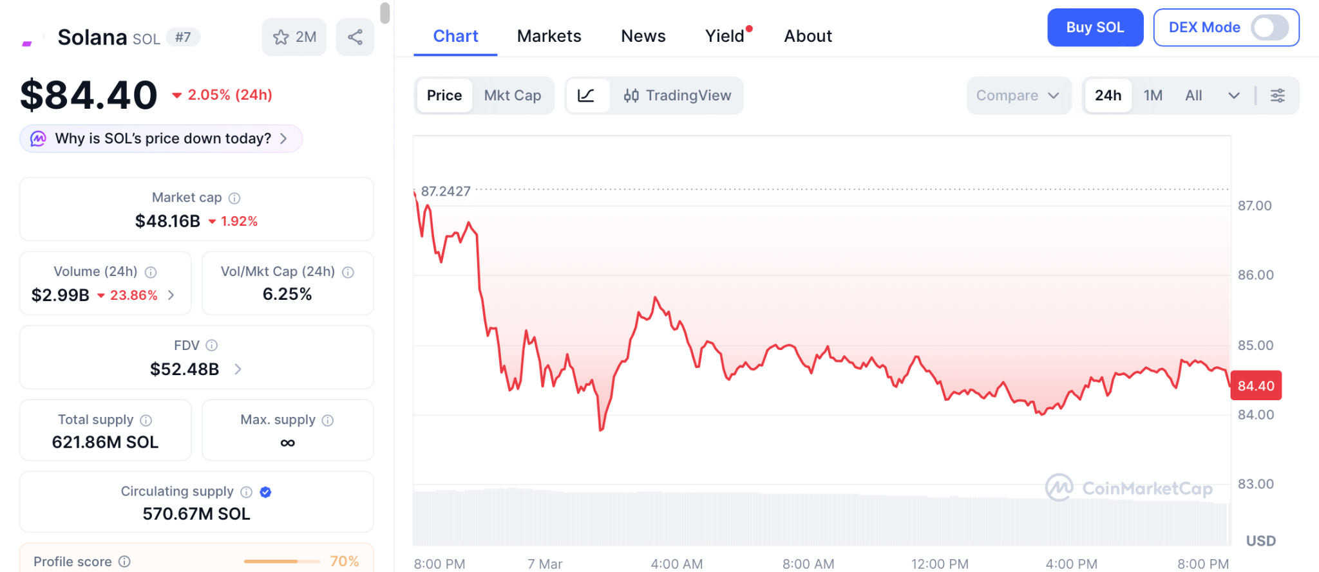Switch chart to Mkt Cap view
The height and width of the screenshot is (572, 1319).
512,96
